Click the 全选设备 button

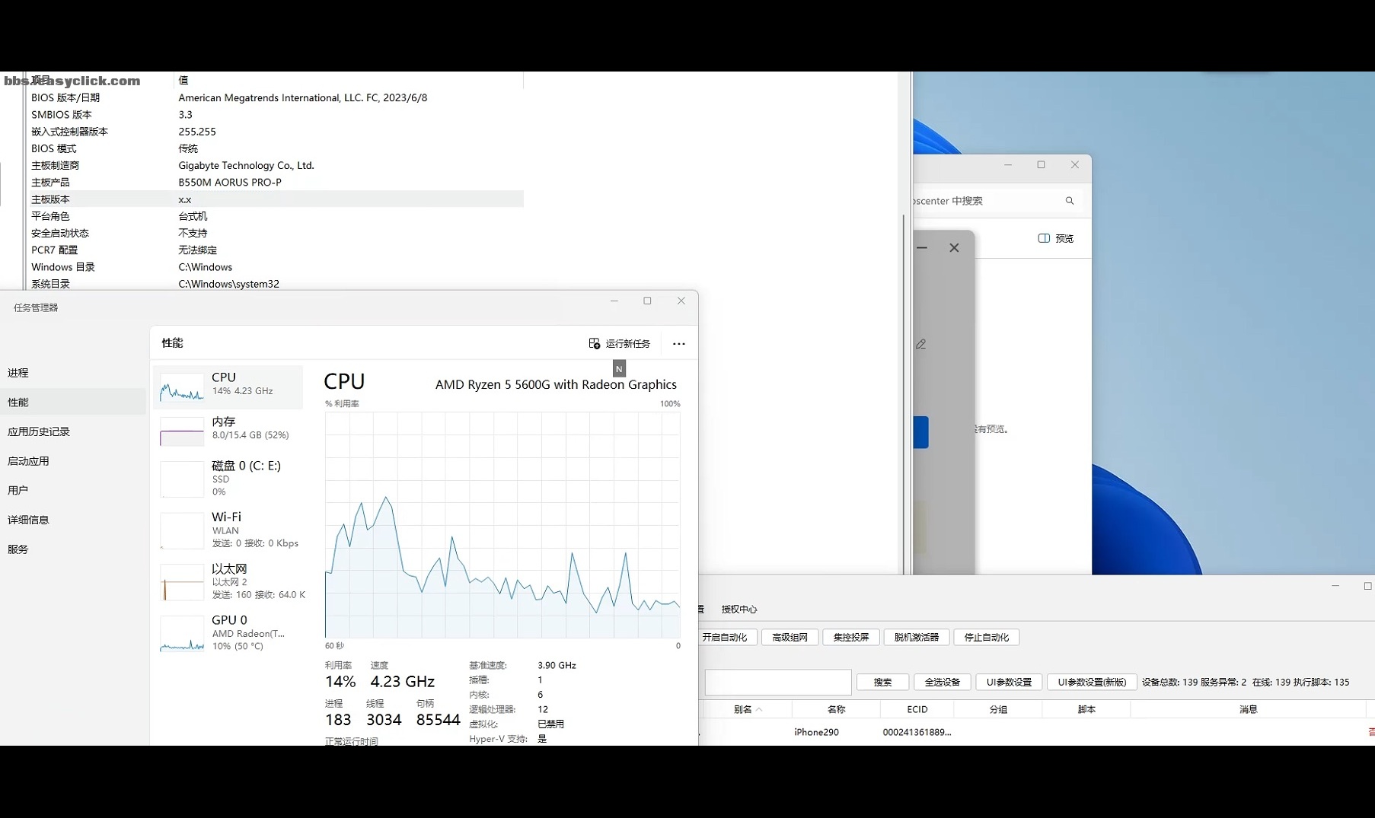943,683
